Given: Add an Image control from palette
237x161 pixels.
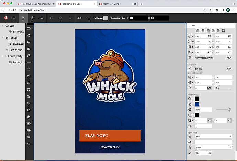Looking at the screenshot, I should point(29,90).
